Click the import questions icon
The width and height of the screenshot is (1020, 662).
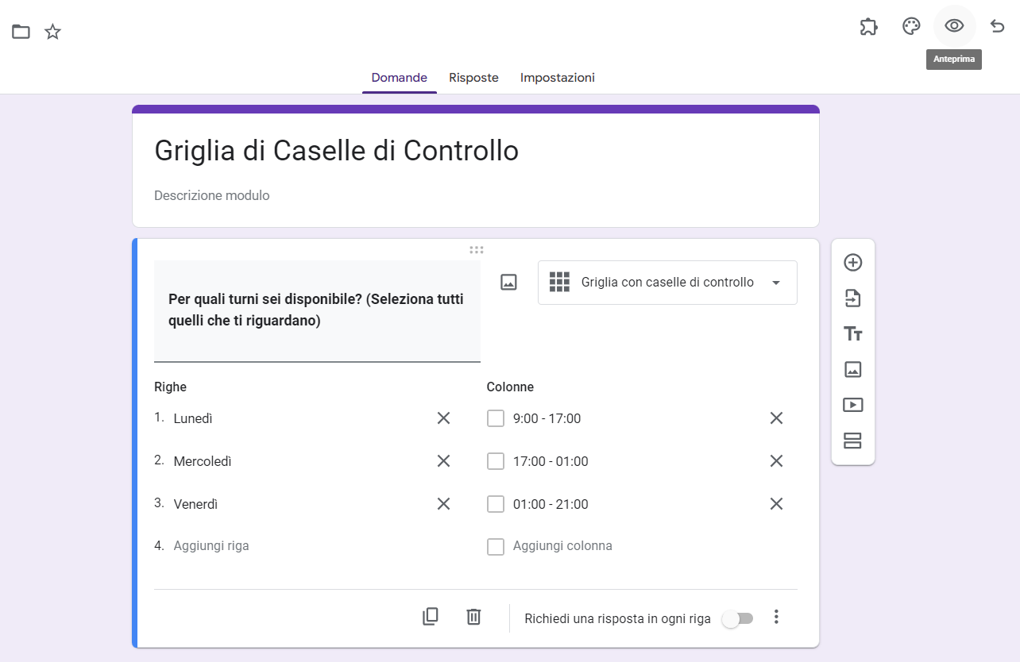852,298
